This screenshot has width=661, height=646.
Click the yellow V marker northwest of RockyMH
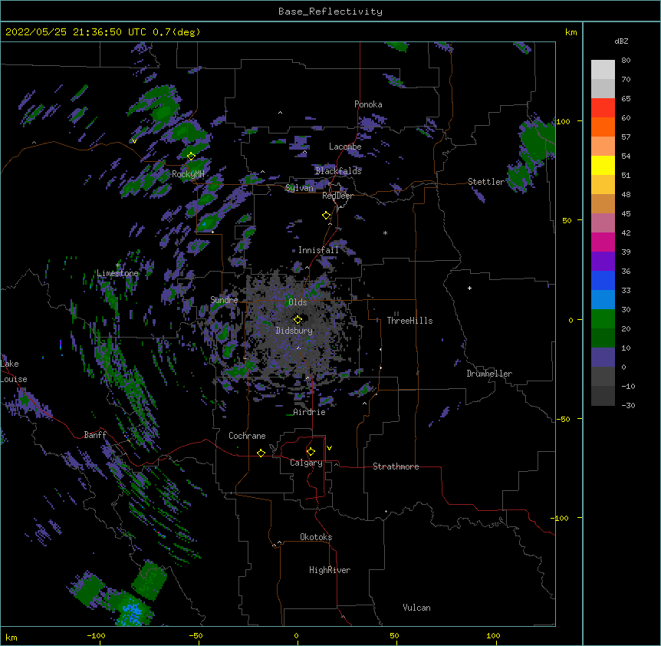point(134,141)
